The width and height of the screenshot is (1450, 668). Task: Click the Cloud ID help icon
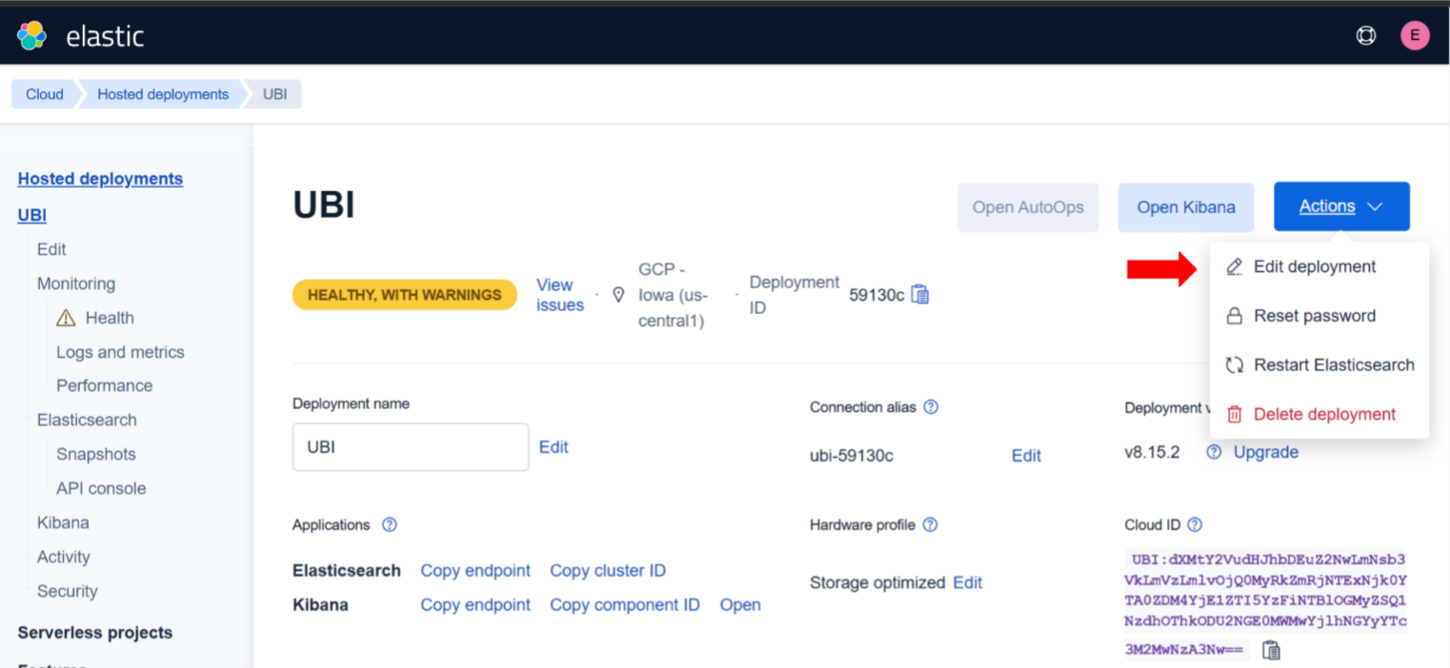[1195, 525]
